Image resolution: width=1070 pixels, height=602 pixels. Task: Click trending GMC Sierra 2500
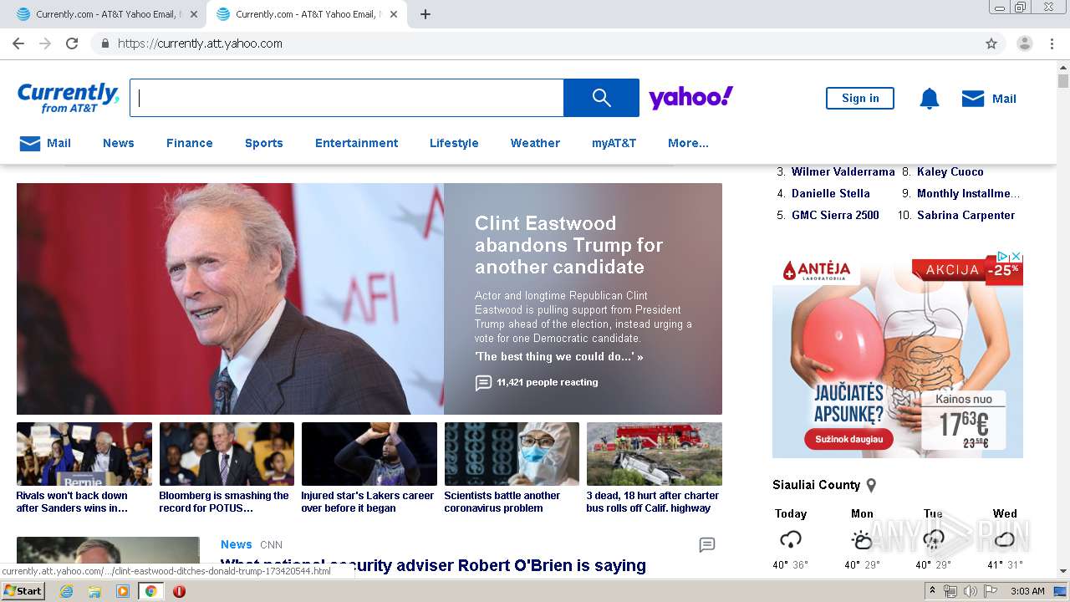click(x=835, y=215)
